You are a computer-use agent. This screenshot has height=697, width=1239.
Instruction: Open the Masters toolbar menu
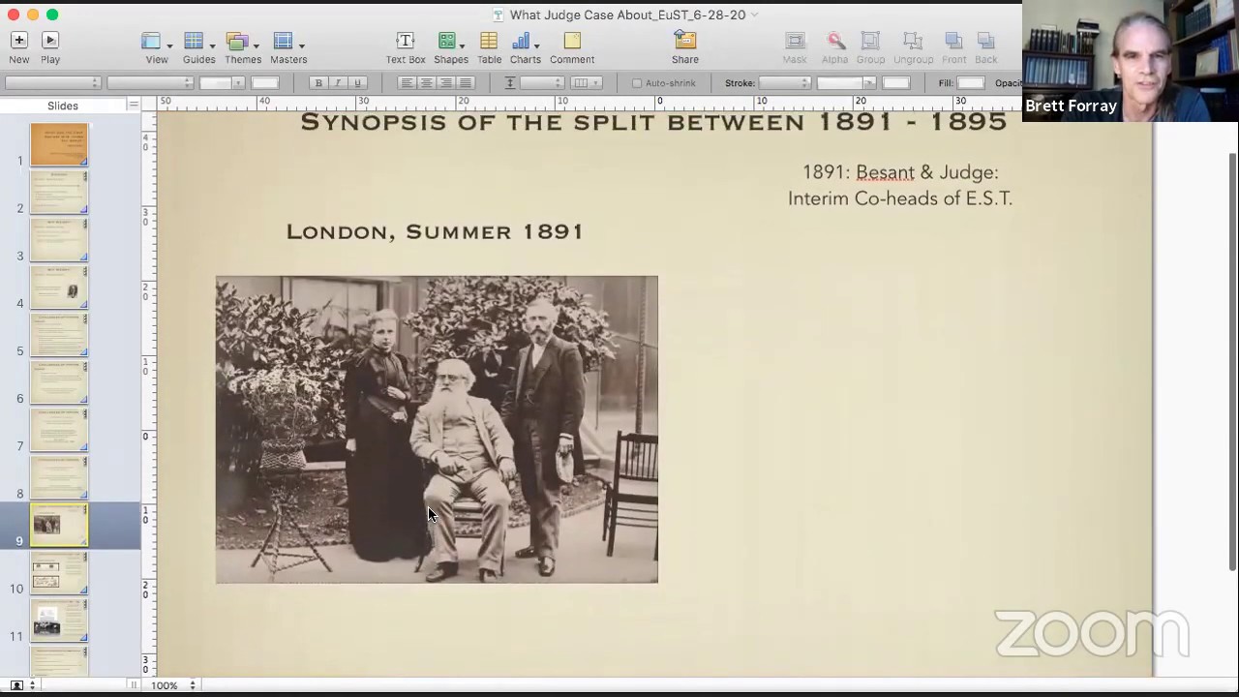click(x=288, y=41)
